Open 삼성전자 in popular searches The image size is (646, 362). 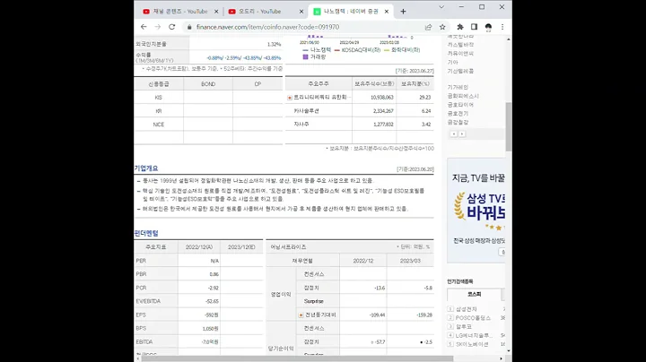(x=467, y=309)
